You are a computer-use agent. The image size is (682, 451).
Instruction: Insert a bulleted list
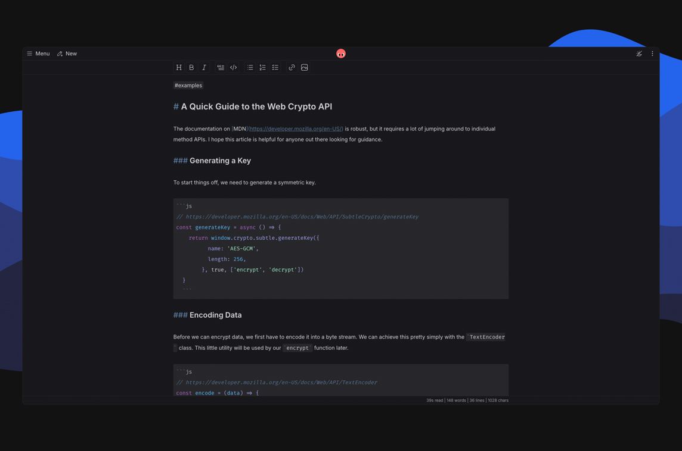(250, 68)
